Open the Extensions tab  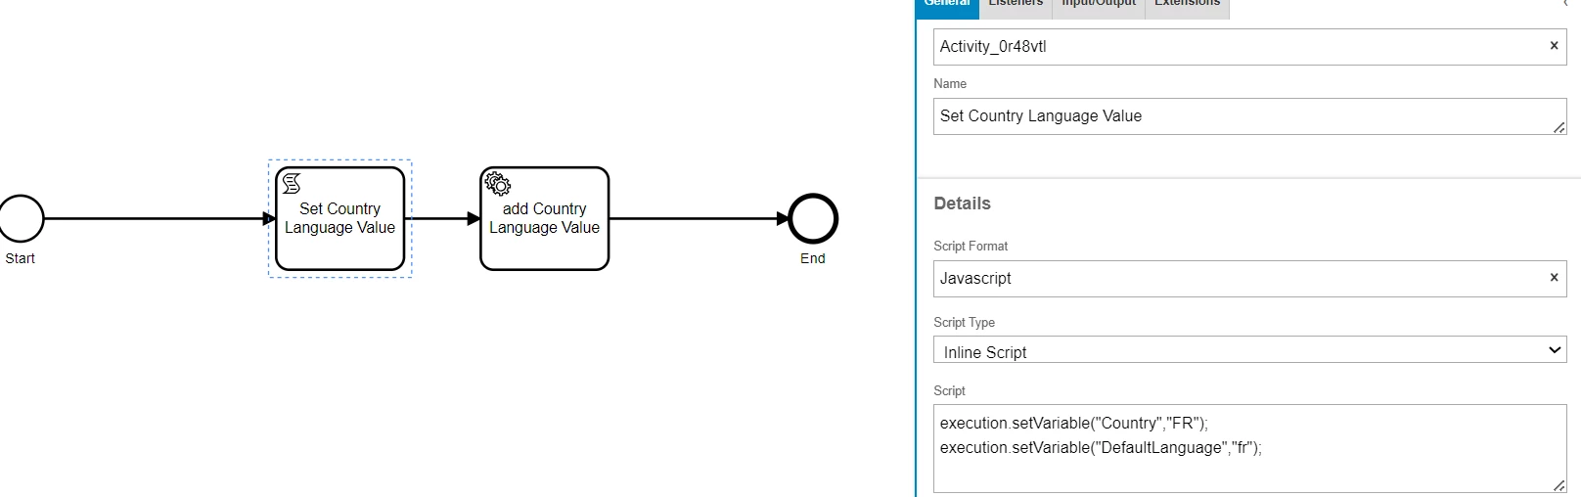pyautogui.click(x=1187, y=5)
